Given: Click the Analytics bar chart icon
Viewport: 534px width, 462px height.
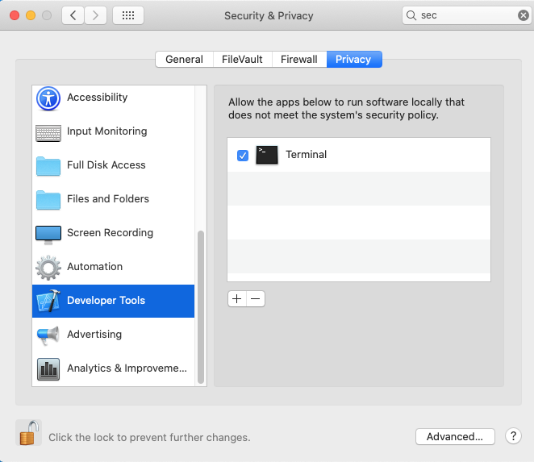Looking at the screenshot, I should [48, 369].
